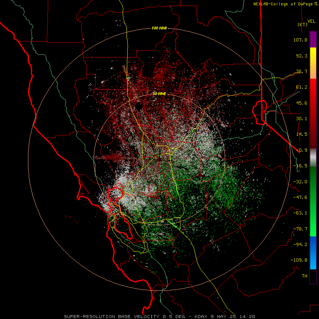Select the -47.6 scale value

pos(300,197)
